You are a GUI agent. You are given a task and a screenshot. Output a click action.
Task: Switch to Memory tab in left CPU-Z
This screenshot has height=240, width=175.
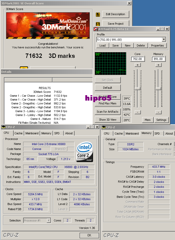(x=46, y=133)
